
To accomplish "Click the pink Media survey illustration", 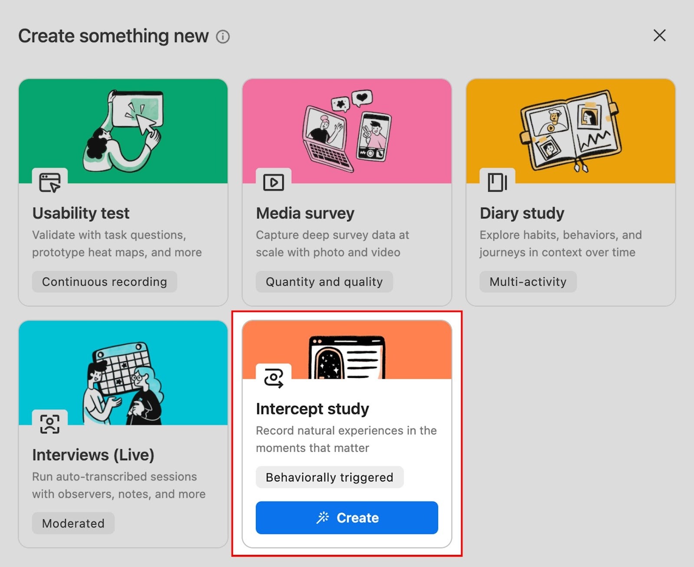I will pyautogui.click(x=347, y=130).
